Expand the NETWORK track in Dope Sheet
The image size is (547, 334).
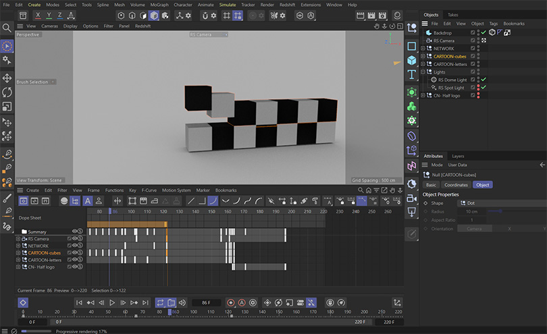click(18, 246)
